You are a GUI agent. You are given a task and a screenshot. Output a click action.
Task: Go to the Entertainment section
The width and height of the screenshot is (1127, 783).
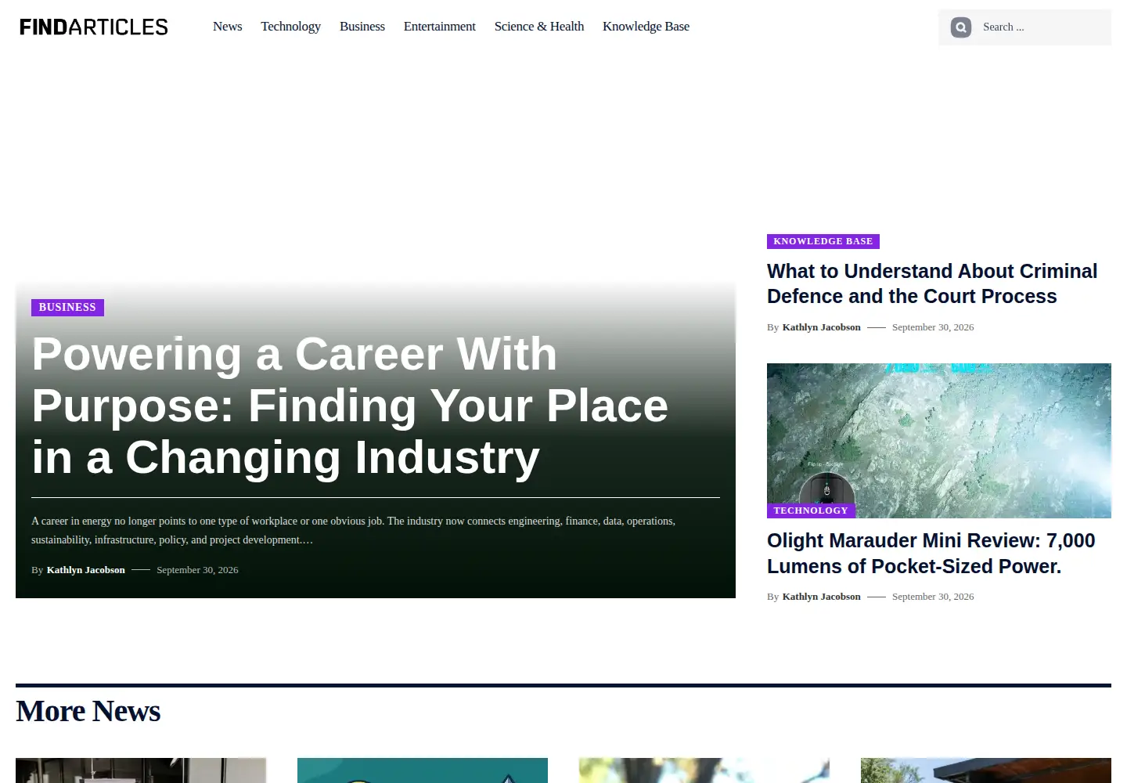pyautogui.click(x=439, y=27)
